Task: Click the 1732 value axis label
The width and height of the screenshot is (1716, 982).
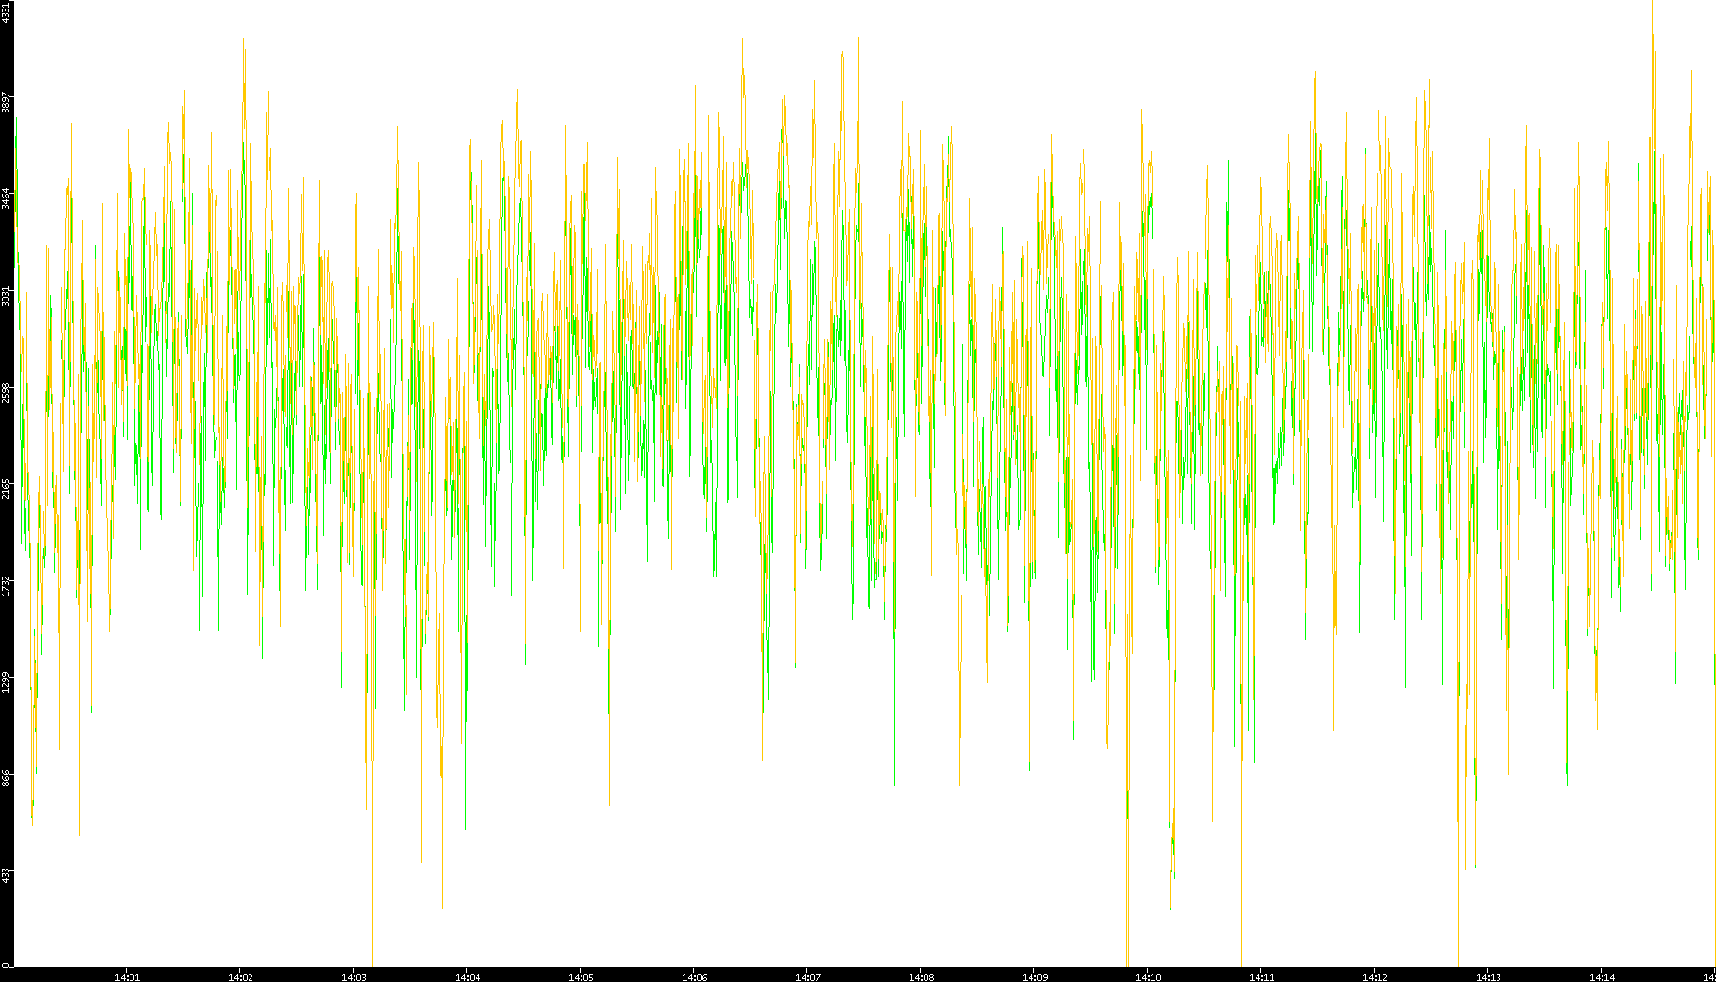Action: click(x=7, y=585)
